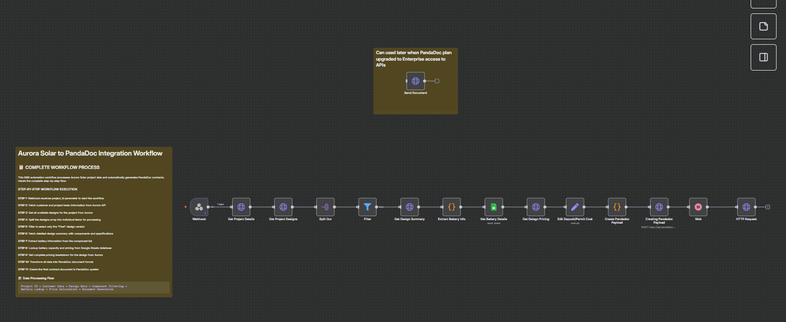Select the Create Pandadoc Payload code node
Image resolution: width=786 pixels, height=322 pixels.
click(617, 207)
